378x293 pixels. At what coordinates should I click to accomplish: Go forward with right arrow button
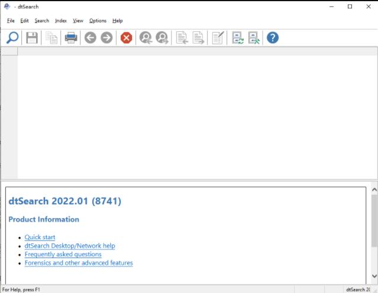point(106,38)
